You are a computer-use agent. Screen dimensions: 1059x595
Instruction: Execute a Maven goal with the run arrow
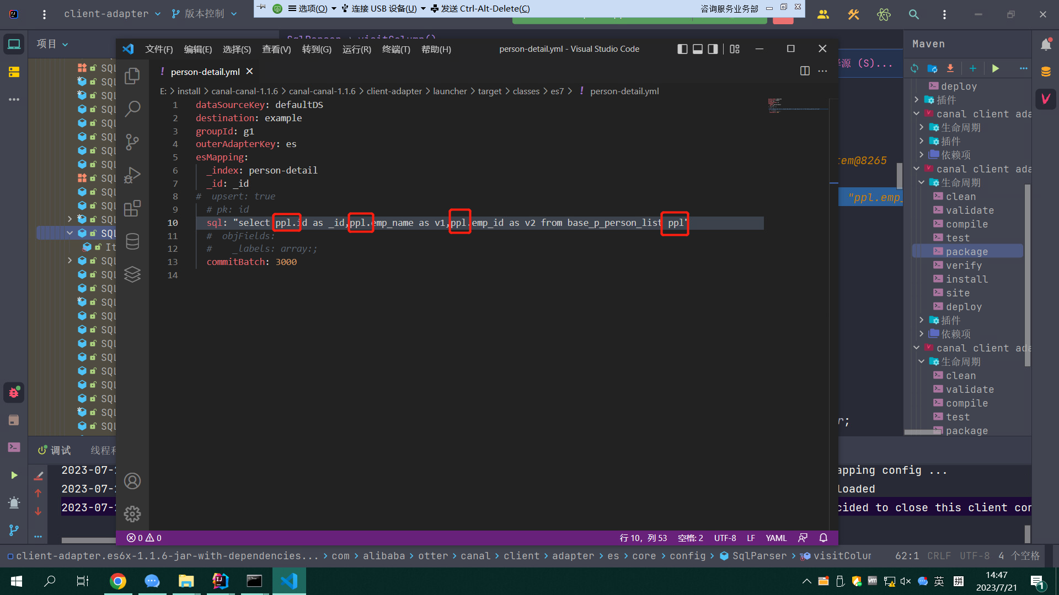pyautogui.click(x=996, y=68)
